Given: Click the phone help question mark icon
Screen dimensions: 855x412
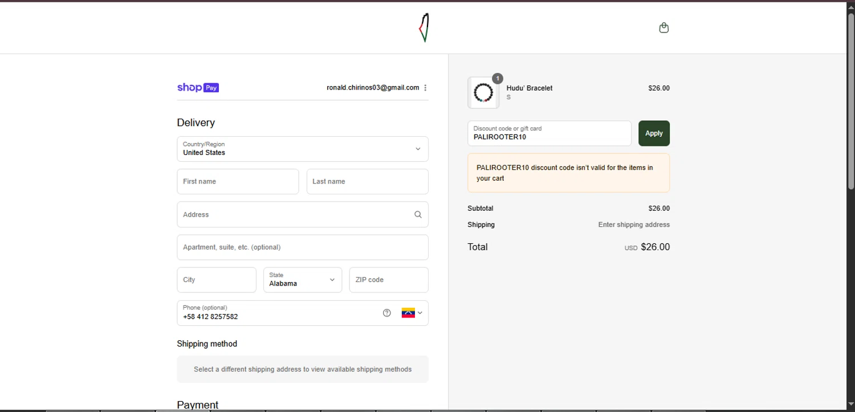Looking at the screenshot, I should click(387, 313).
